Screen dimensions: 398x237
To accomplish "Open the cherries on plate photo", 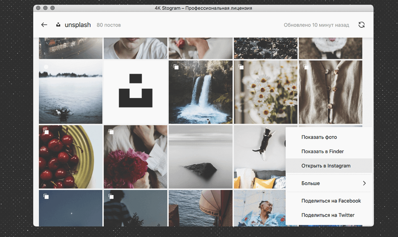I will pyautogui.click(x=70, y=157).
